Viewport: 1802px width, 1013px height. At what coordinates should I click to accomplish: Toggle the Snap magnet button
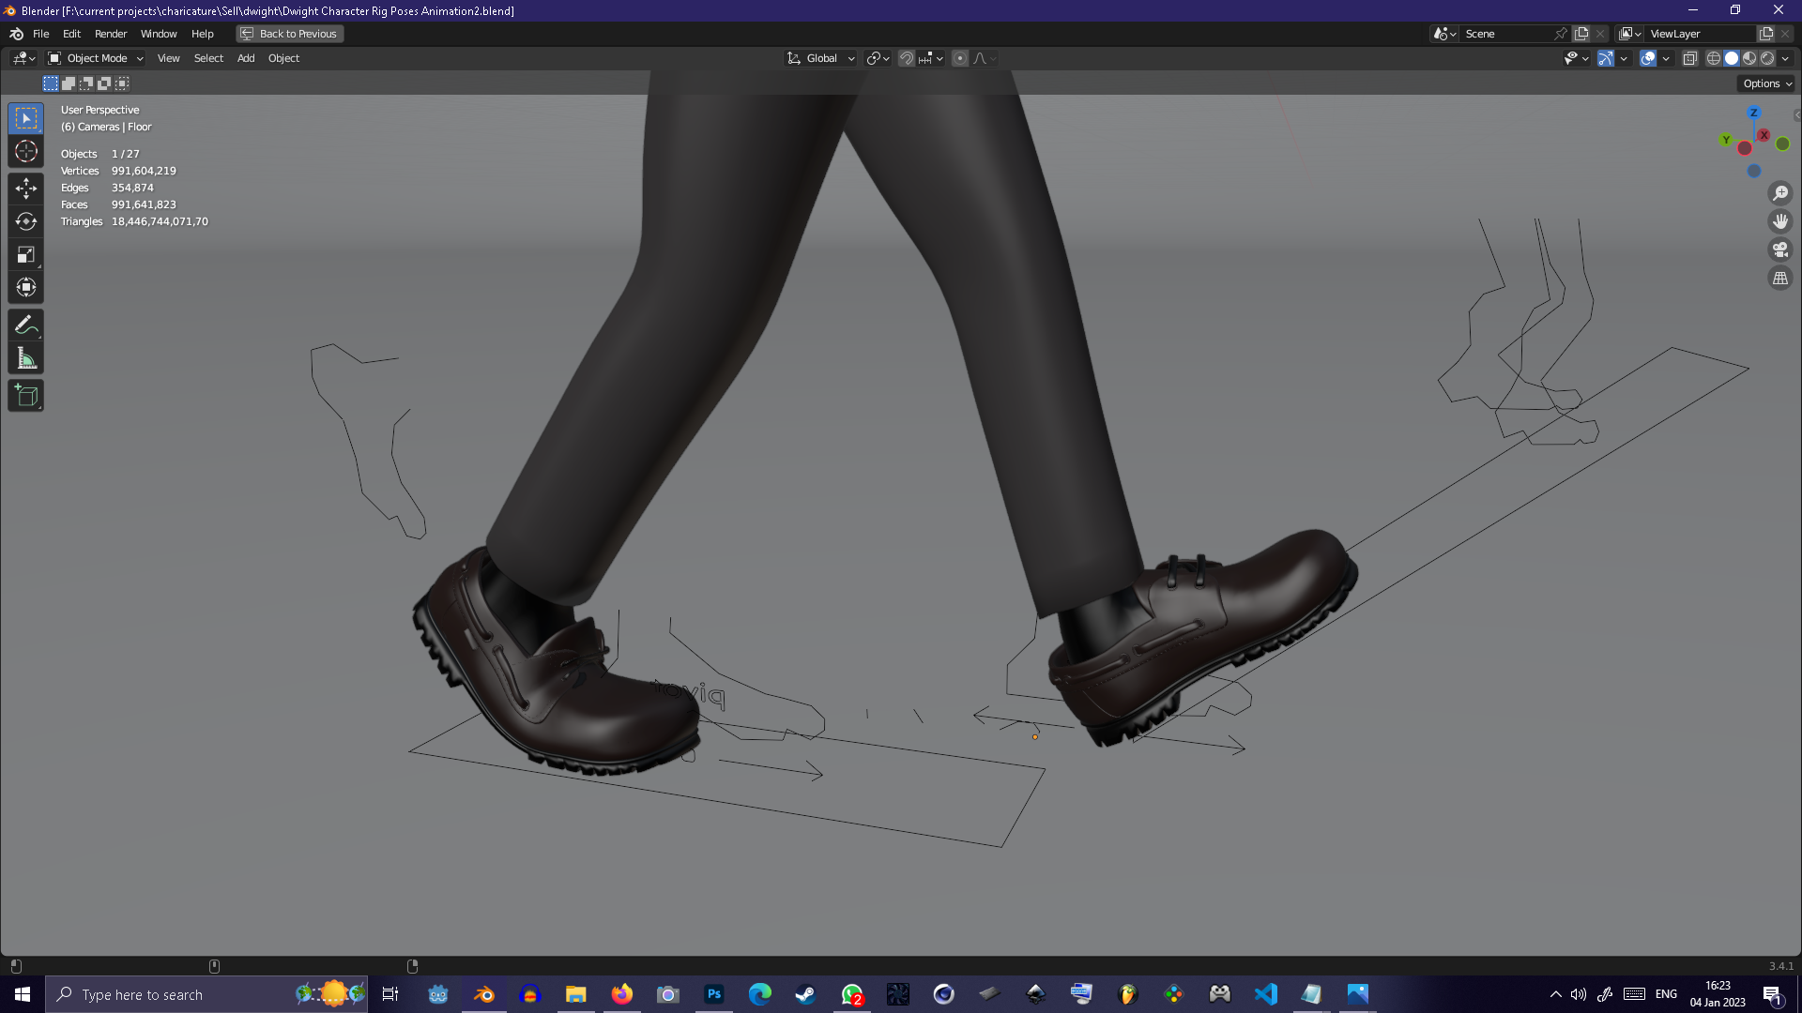[907, 58]
